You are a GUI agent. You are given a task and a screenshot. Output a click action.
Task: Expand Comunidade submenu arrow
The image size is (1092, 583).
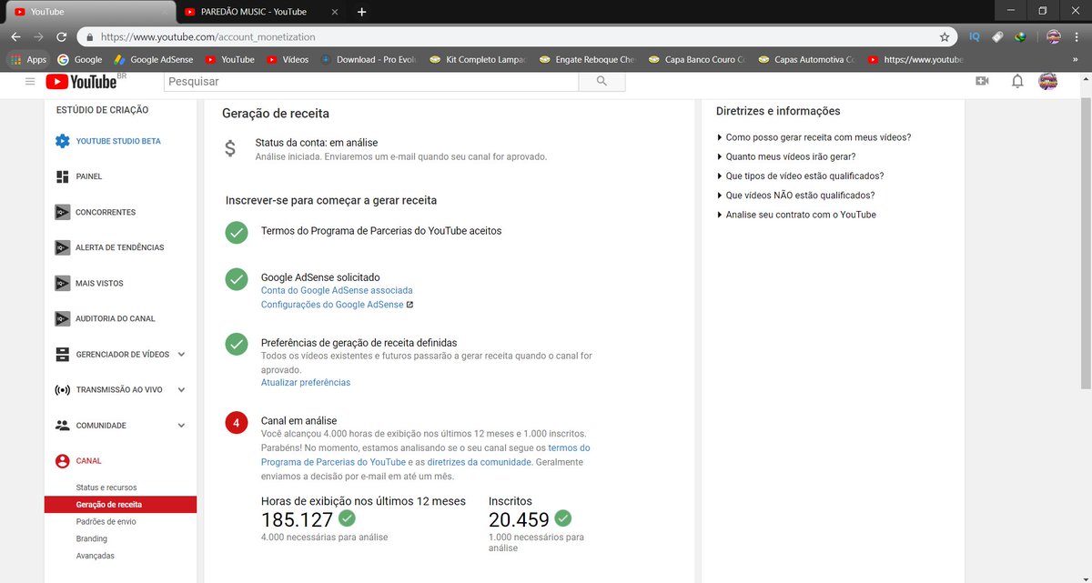[181, 426]
